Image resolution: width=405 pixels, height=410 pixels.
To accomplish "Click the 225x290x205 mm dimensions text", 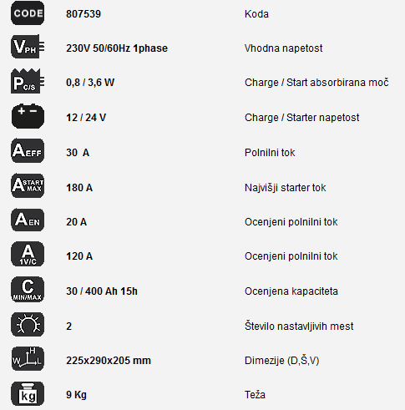I will (x=109, y=361).
